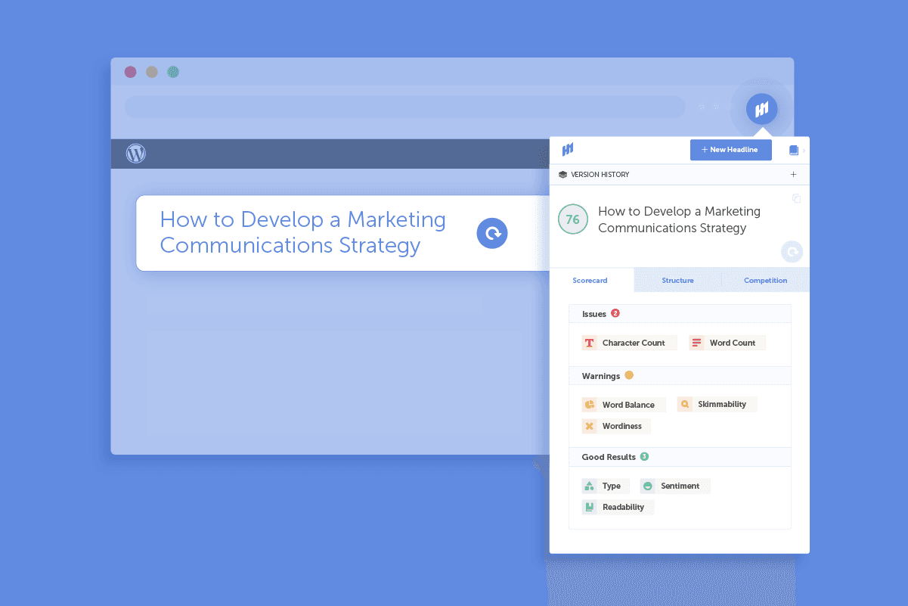
Task: Click the re-analyze refresh icon in panel
Action: point(792,252)
